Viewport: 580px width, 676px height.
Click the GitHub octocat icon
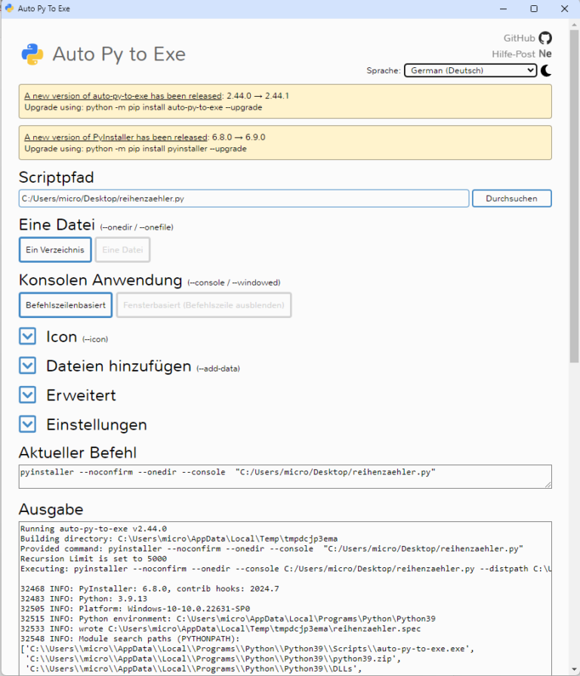pyautogui.click(x=545, y=38)
